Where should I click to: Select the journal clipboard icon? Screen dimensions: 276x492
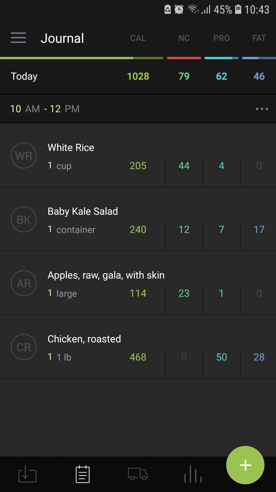click(x=83, y=474)
